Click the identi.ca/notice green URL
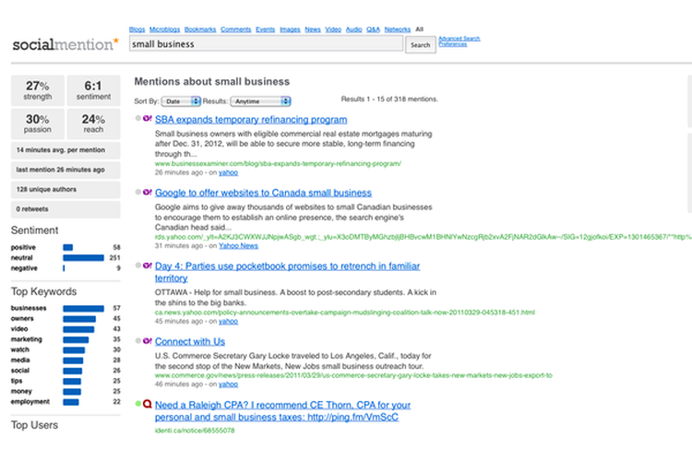Viewport: 692px width, 461px height. (195, 431)
